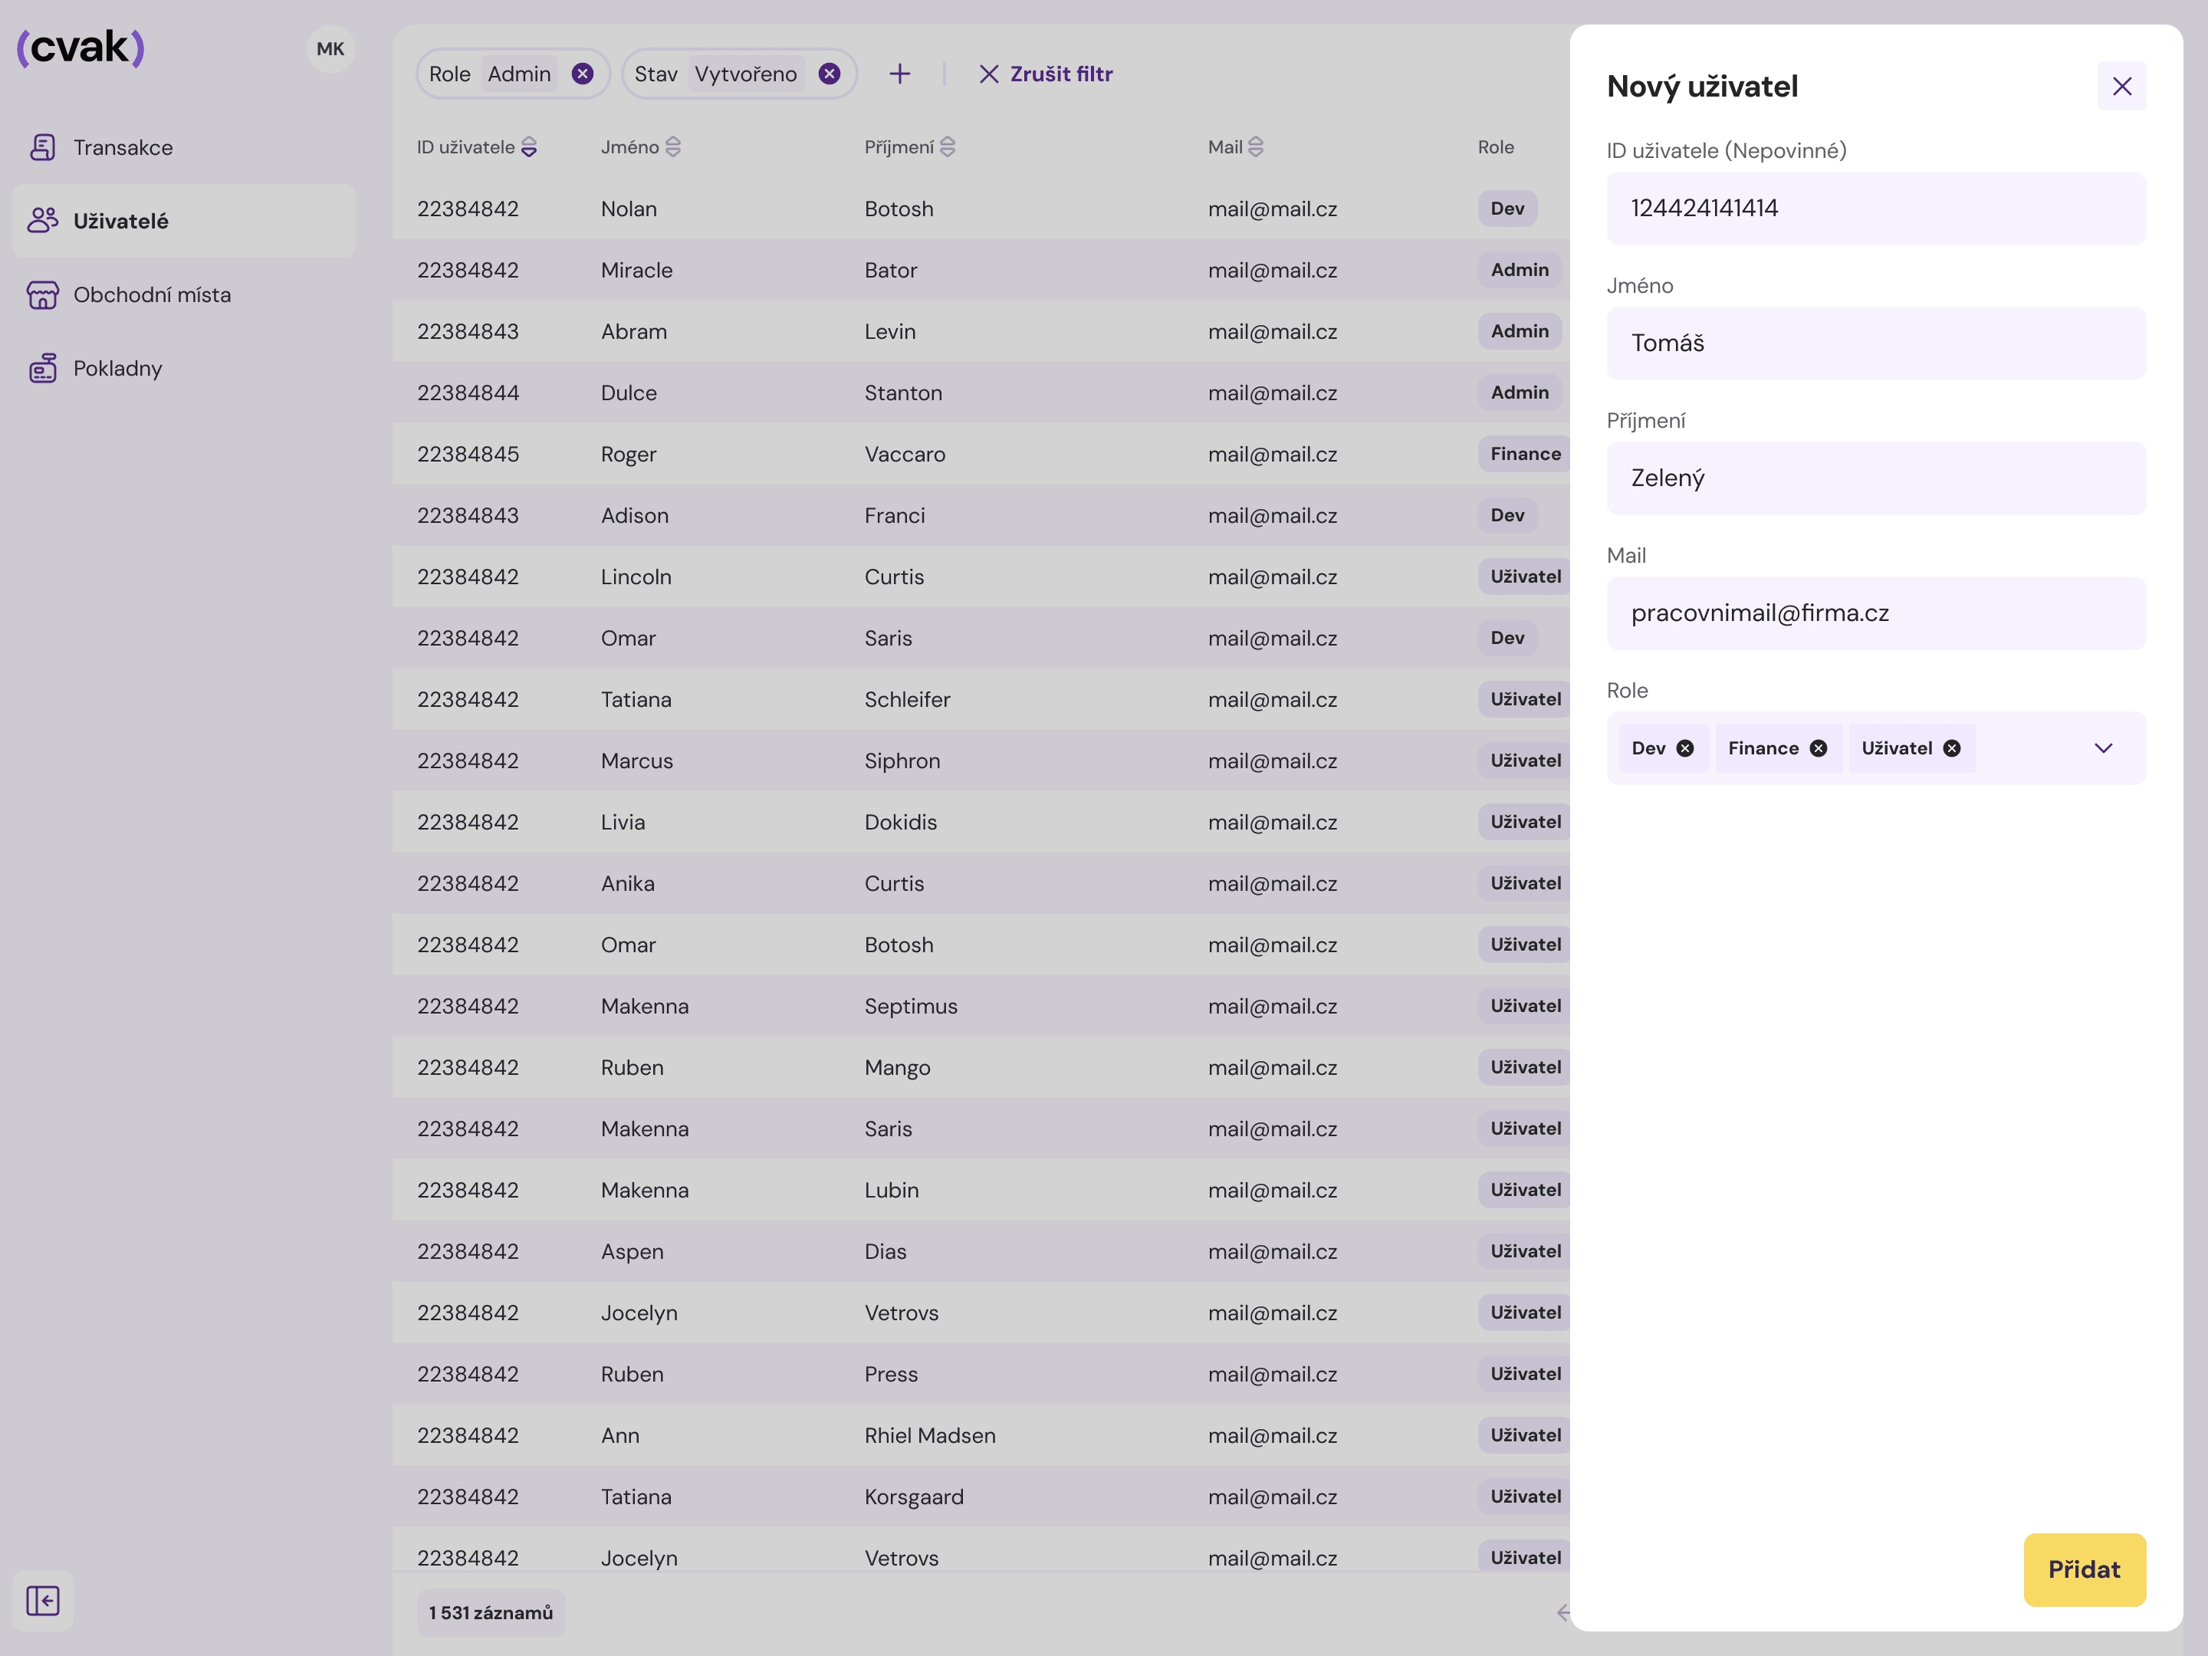Sort table by Jméno column
The width and height of the screenshot is (2208, 1656).
tap(673, 148)
